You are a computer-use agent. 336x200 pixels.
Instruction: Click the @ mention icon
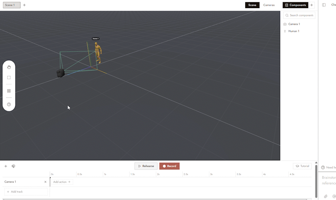[334, 196]
